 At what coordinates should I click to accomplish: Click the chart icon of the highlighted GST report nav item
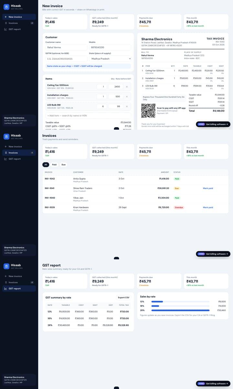point(6,289)
